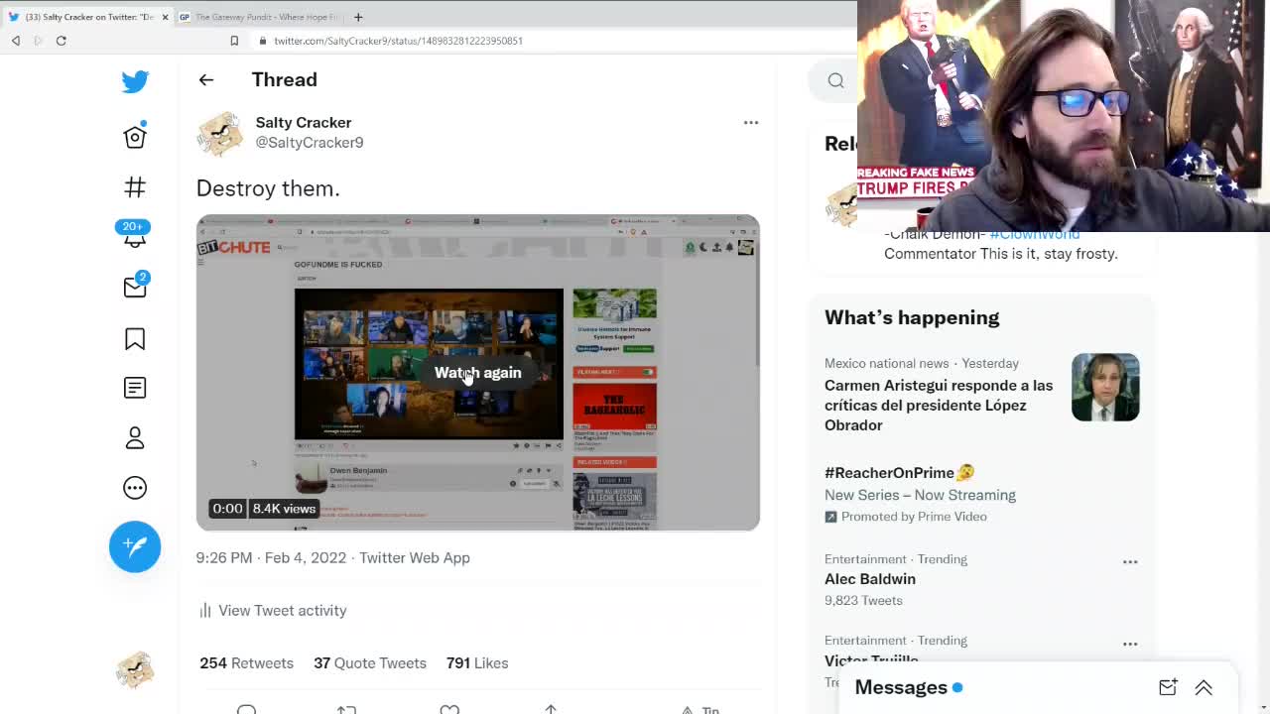
Task: View the 37 Quote Tweets list
Action: point(370,662)
